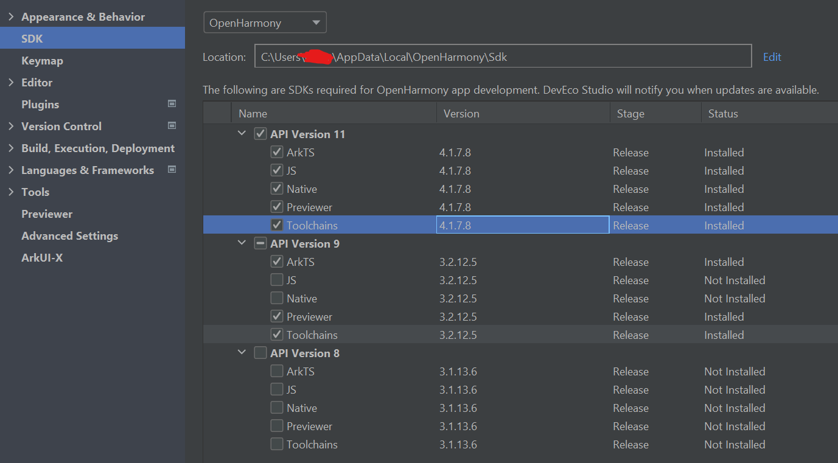The width and height of the screenshot is (838, 463).
Task: Uncheck JS 4.1.7.8 checkbox
Action: pos(277,170)
